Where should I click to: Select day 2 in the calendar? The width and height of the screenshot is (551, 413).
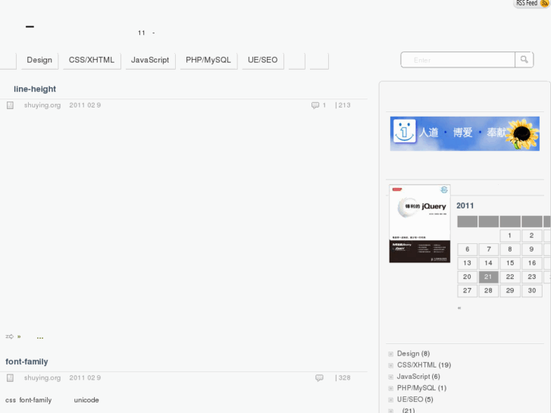point(531,236)
